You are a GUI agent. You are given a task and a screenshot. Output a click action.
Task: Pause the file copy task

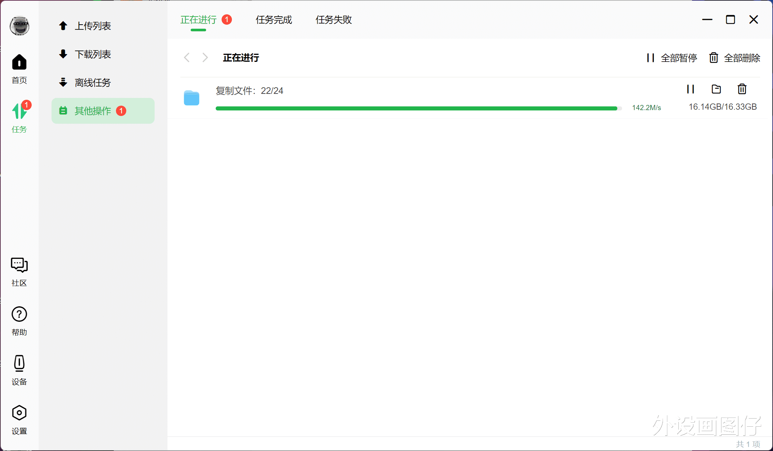coord(691,89)
